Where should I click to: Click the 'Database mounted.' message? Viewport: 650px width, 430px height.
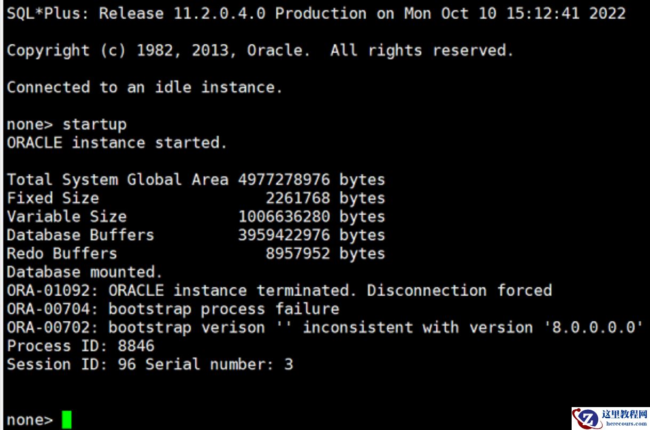(x=84, y=272)
